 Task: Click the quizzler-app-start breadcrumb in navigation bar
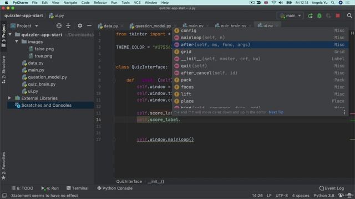coord(23,15)
